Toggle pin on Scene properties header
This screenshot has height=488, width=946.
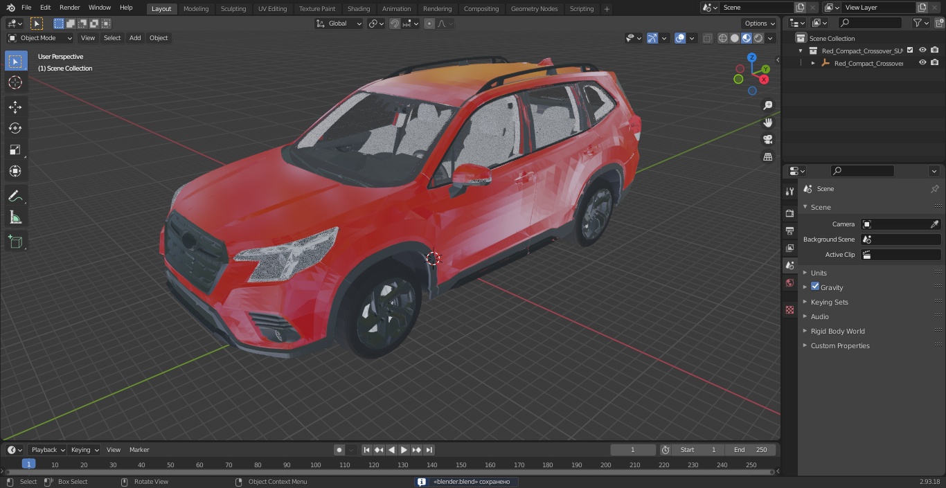934,189
